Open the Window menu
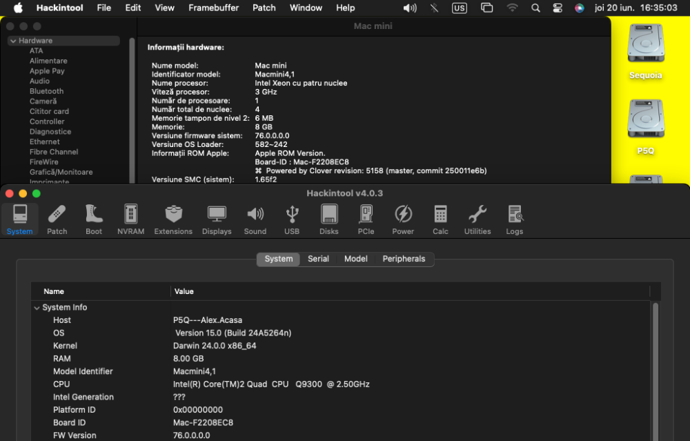The height and width of the screenshot is (441, 690). (306, 8)
